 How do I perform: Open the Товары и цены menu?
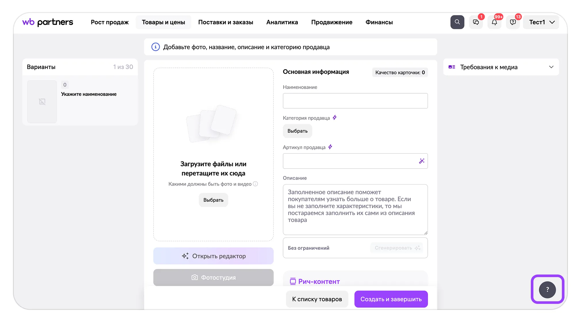click(163, 22)
